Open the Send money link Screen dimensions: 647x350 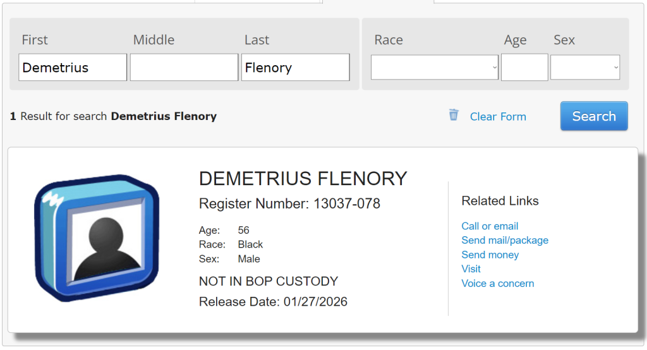[490, 255]
